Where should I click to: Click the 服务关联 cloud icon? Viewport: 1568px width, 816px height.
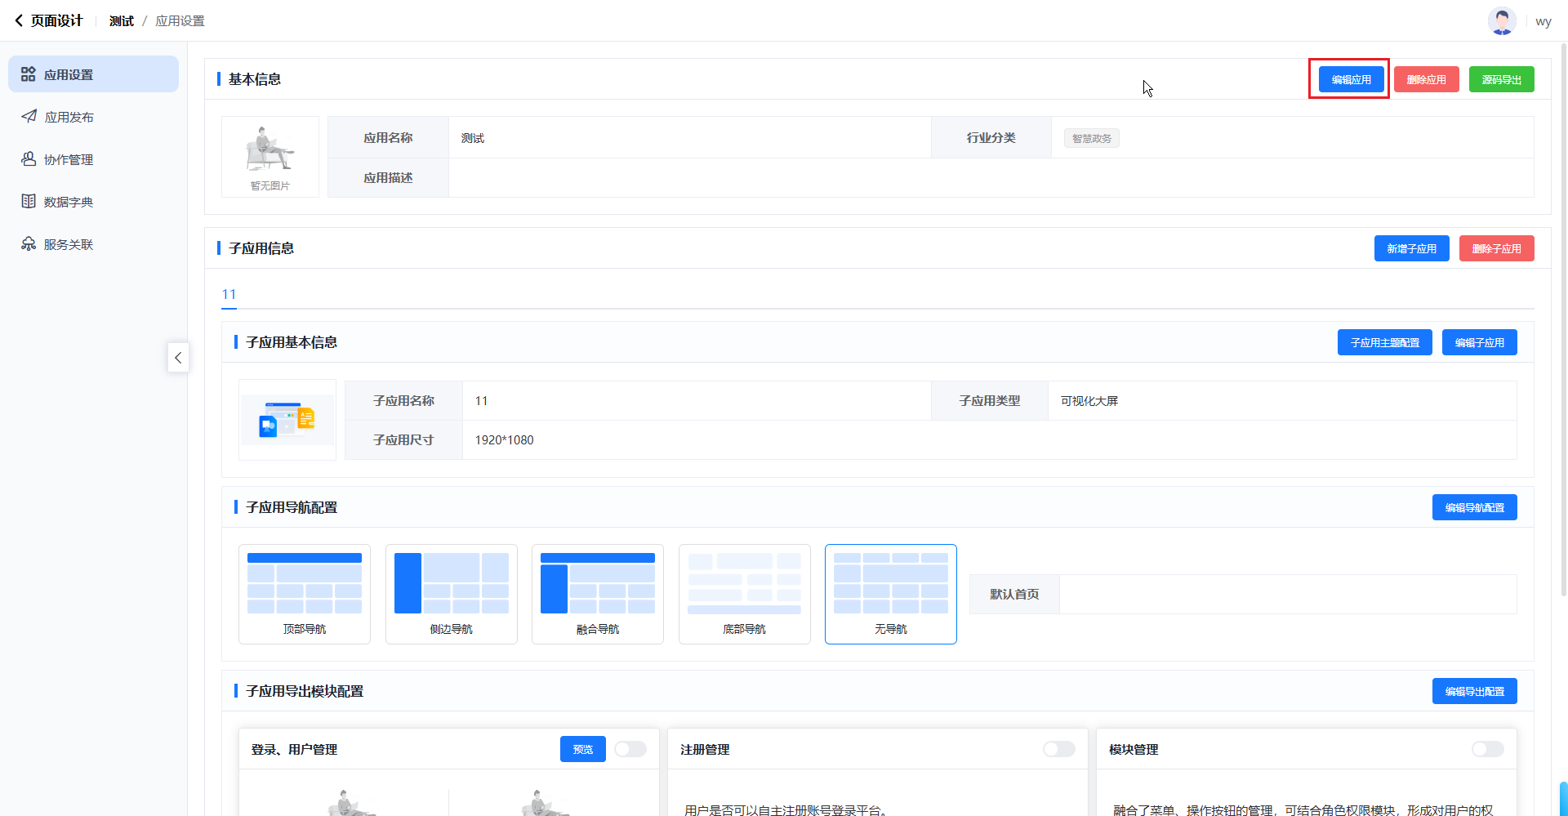(x=29, y=244)
